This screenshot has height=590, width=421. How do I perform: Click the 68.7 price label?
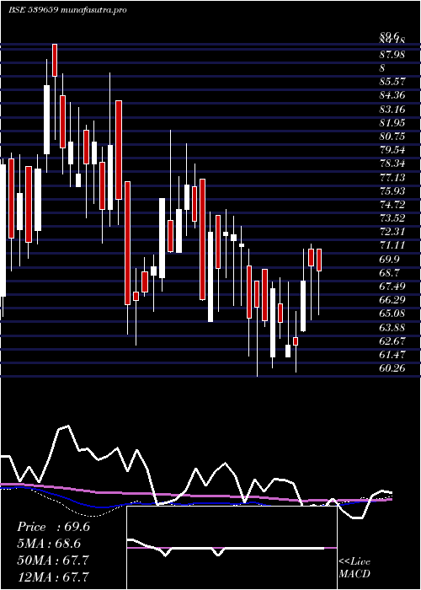point(389,273)
